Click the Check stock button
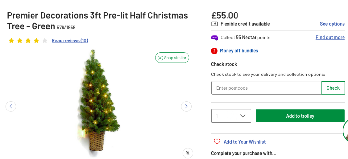348x159 pixels. click(333, 88)
